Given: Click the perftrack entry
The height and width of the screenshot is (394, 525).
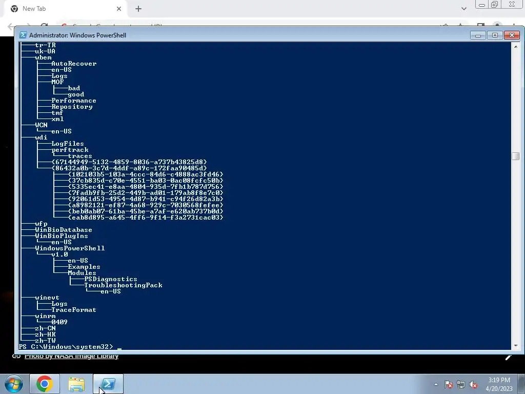Looking at the screenshot, I should point(70,150).
